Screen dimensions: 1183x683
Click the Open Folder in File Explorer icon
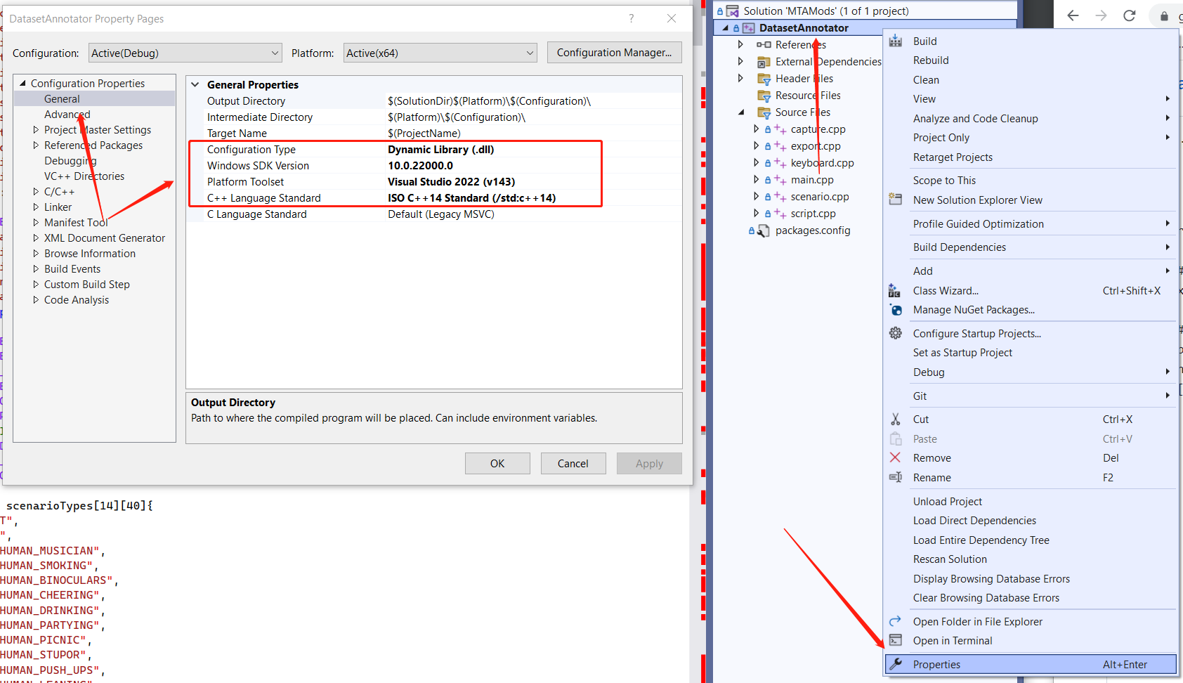896,621
